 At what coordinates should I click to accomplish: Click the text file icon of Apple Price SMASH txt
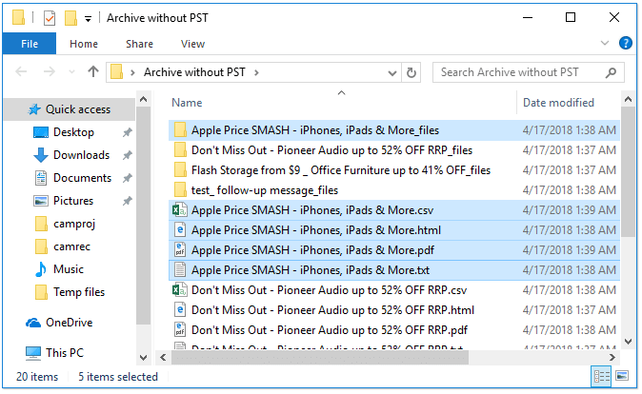[x=180, y=270]
